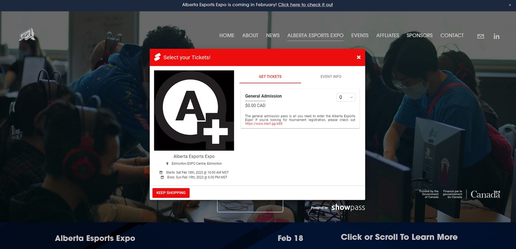Click the email envelope icon in header
The image size is (516, 249).
click(481, 36)
